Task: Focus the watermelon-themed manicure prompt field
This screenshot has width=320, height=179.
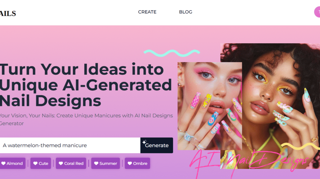Action: 70,145
